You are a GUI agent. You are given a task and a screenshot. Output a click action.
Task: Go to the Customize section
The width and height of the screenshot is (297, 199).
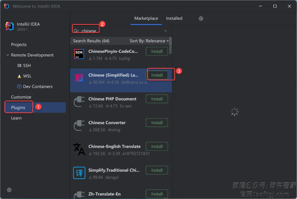pos(21,97)
